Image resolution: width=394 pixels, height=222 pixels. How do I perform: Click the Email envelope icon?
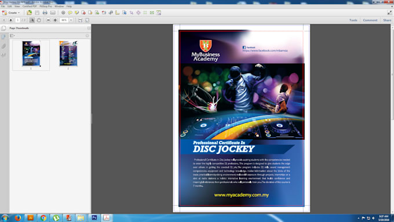(x=53, y=13)
